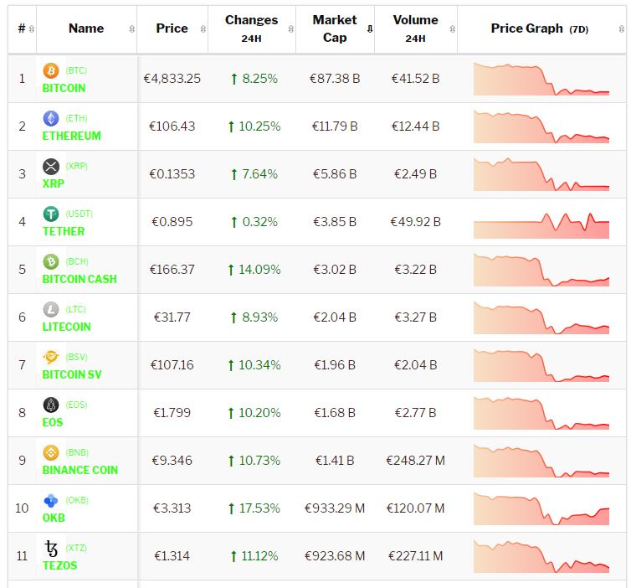Click the Ethereum diamond logo icon
This screenshot has height=588, width=631.
point(51,119)
